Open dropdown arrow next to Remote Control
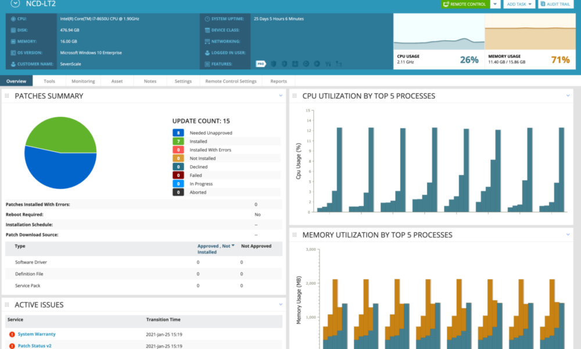Viewport: 581px width, 349px height. (494, 4)
